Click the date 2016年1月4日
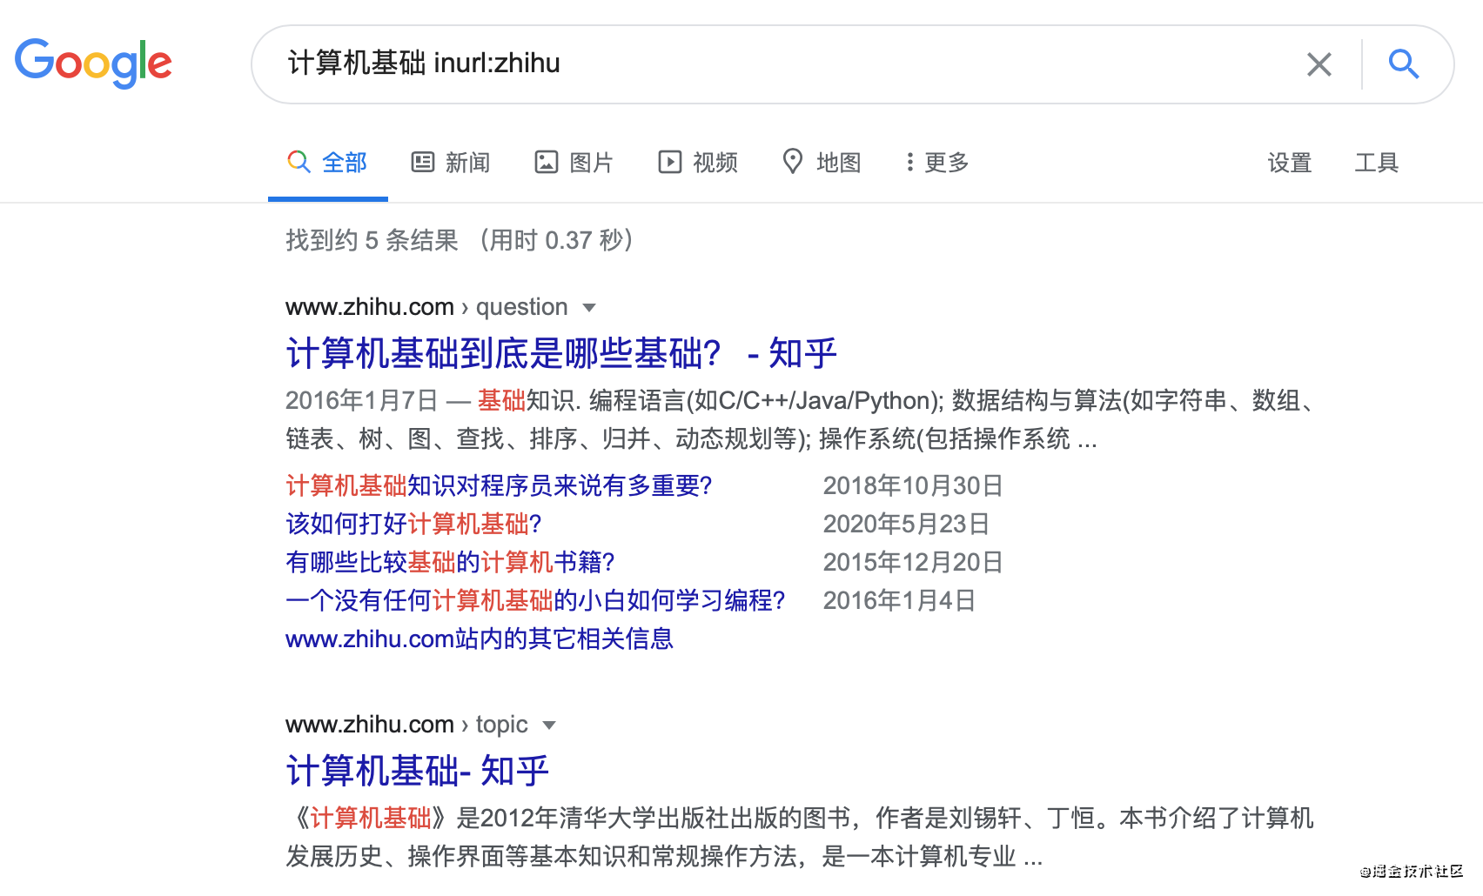 (899, 600)
